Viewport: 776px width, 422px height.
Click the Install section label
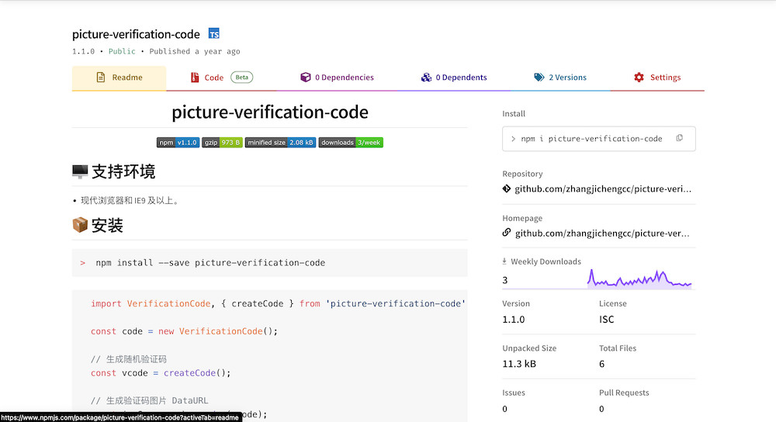[514, 114]
